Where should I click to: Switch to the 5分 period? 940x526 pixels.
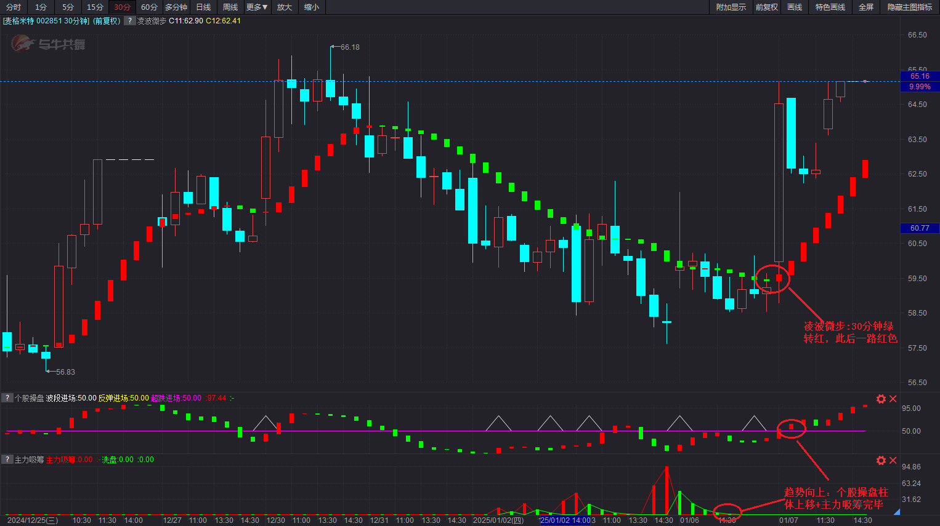click(68, 7)
